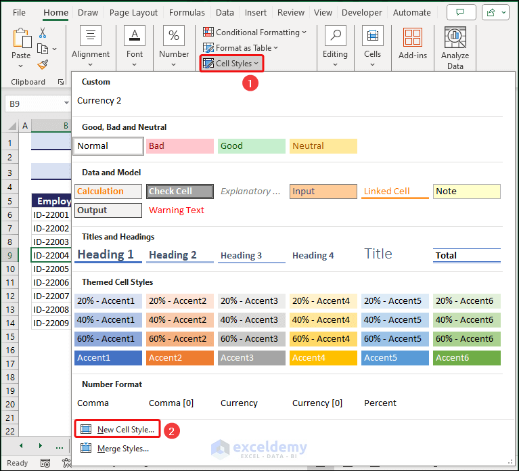Open Cell Styles dropdown

click(231, 63)
